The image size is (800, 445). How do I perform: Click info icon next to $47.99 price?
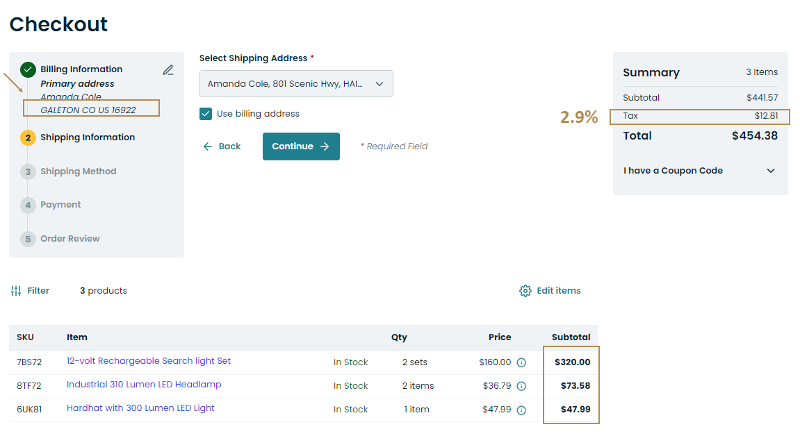pos(521,410)
